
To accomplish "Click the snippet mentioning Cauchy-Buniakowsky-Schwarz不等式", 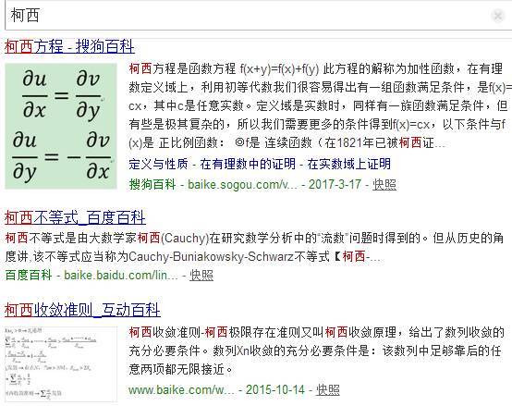I will (254, 247).
